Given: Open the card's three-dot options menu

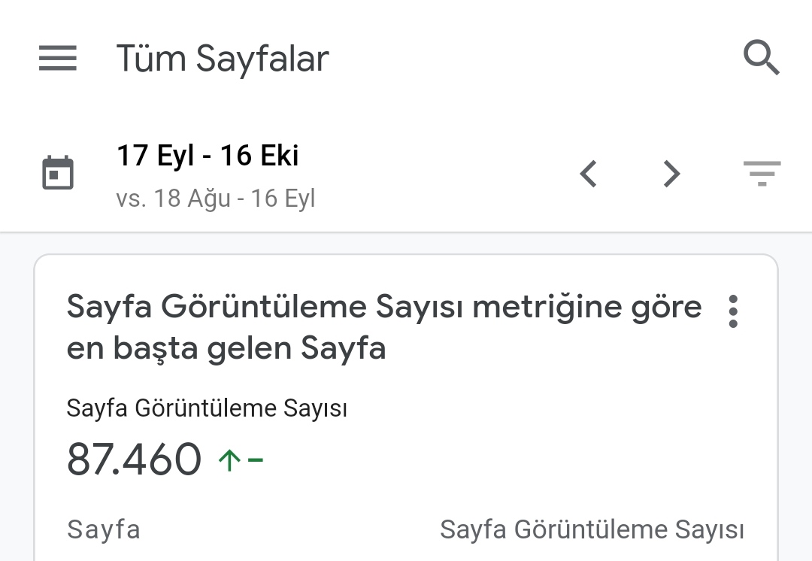Looking at the screenshot, I should pyautogui.click(x=733, y=311).
